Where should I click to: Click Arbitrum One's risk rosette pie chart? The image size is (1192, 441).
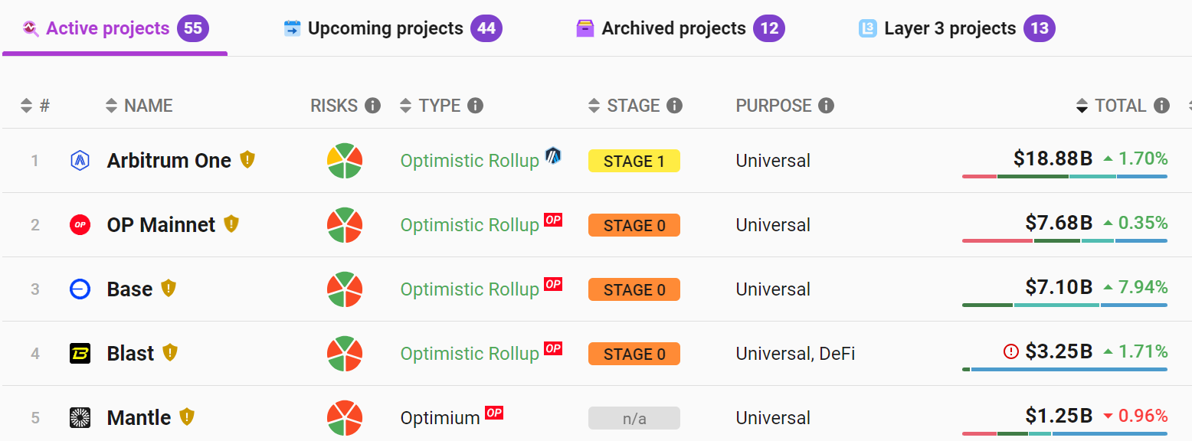tap(345, 161)
